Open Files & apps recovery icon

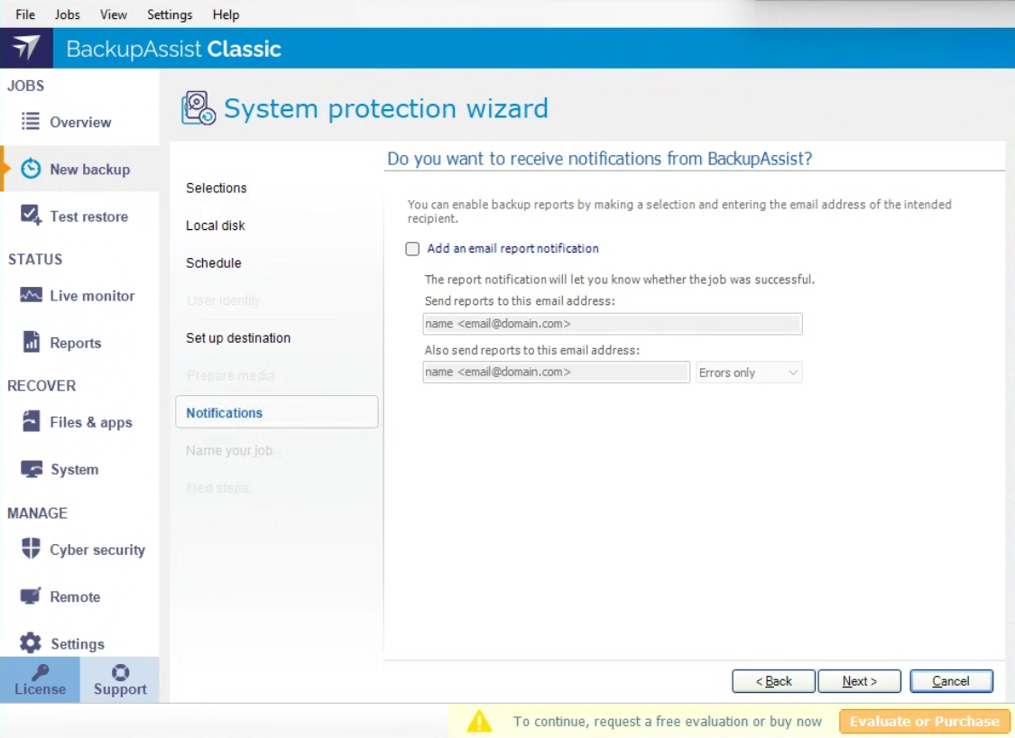[31, 421]
